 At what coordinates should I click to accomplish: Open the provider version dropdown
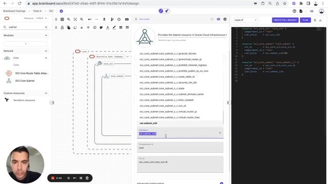point(35,18)
